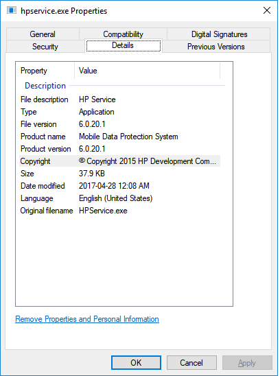This screenshot has width=280, height=376.
Task: Select the Language property label
Action: tap(36, 198)
